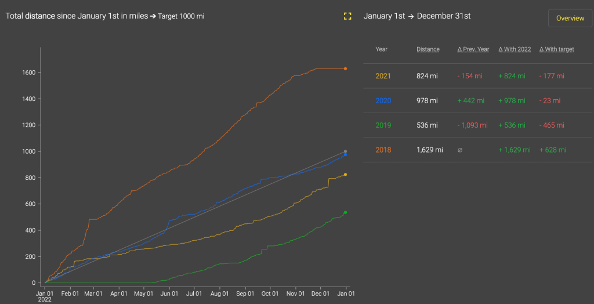This screenshot has height=304, width=594.
Task: Select the 2020 year label in table
Action: click(x=383, y=100)
